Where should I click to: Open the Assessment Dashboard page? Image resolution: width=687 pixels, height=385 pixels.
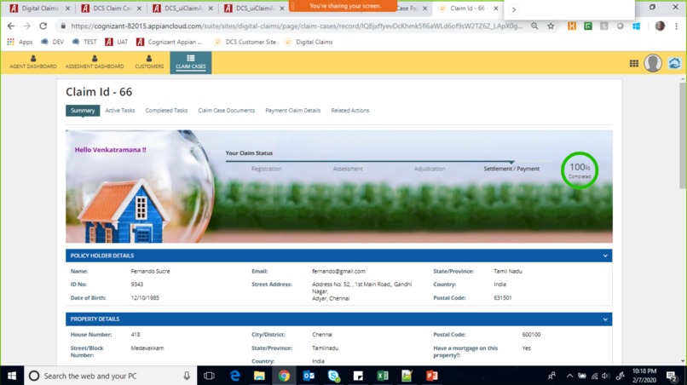point(95,62)
